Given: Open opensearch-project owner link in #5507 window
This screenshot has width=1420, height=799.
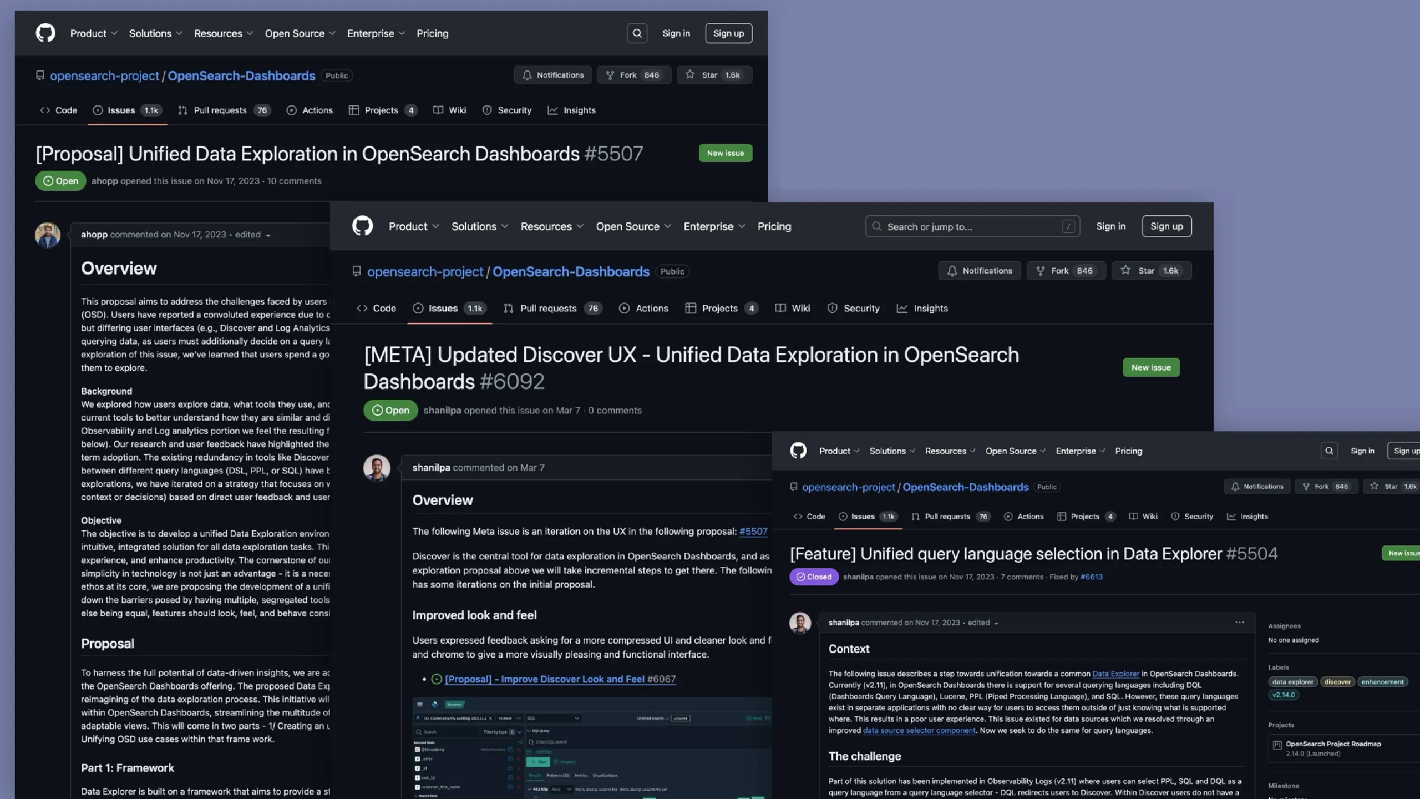Looking at the screenshot, I should pos(104,75).
